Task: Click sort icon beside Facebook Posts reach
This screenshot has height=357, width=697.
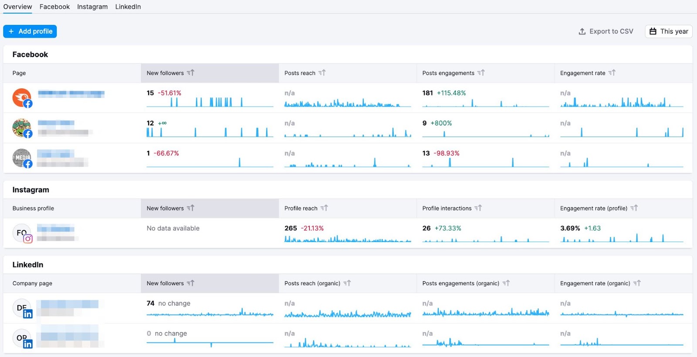Action: click(322, 73)
